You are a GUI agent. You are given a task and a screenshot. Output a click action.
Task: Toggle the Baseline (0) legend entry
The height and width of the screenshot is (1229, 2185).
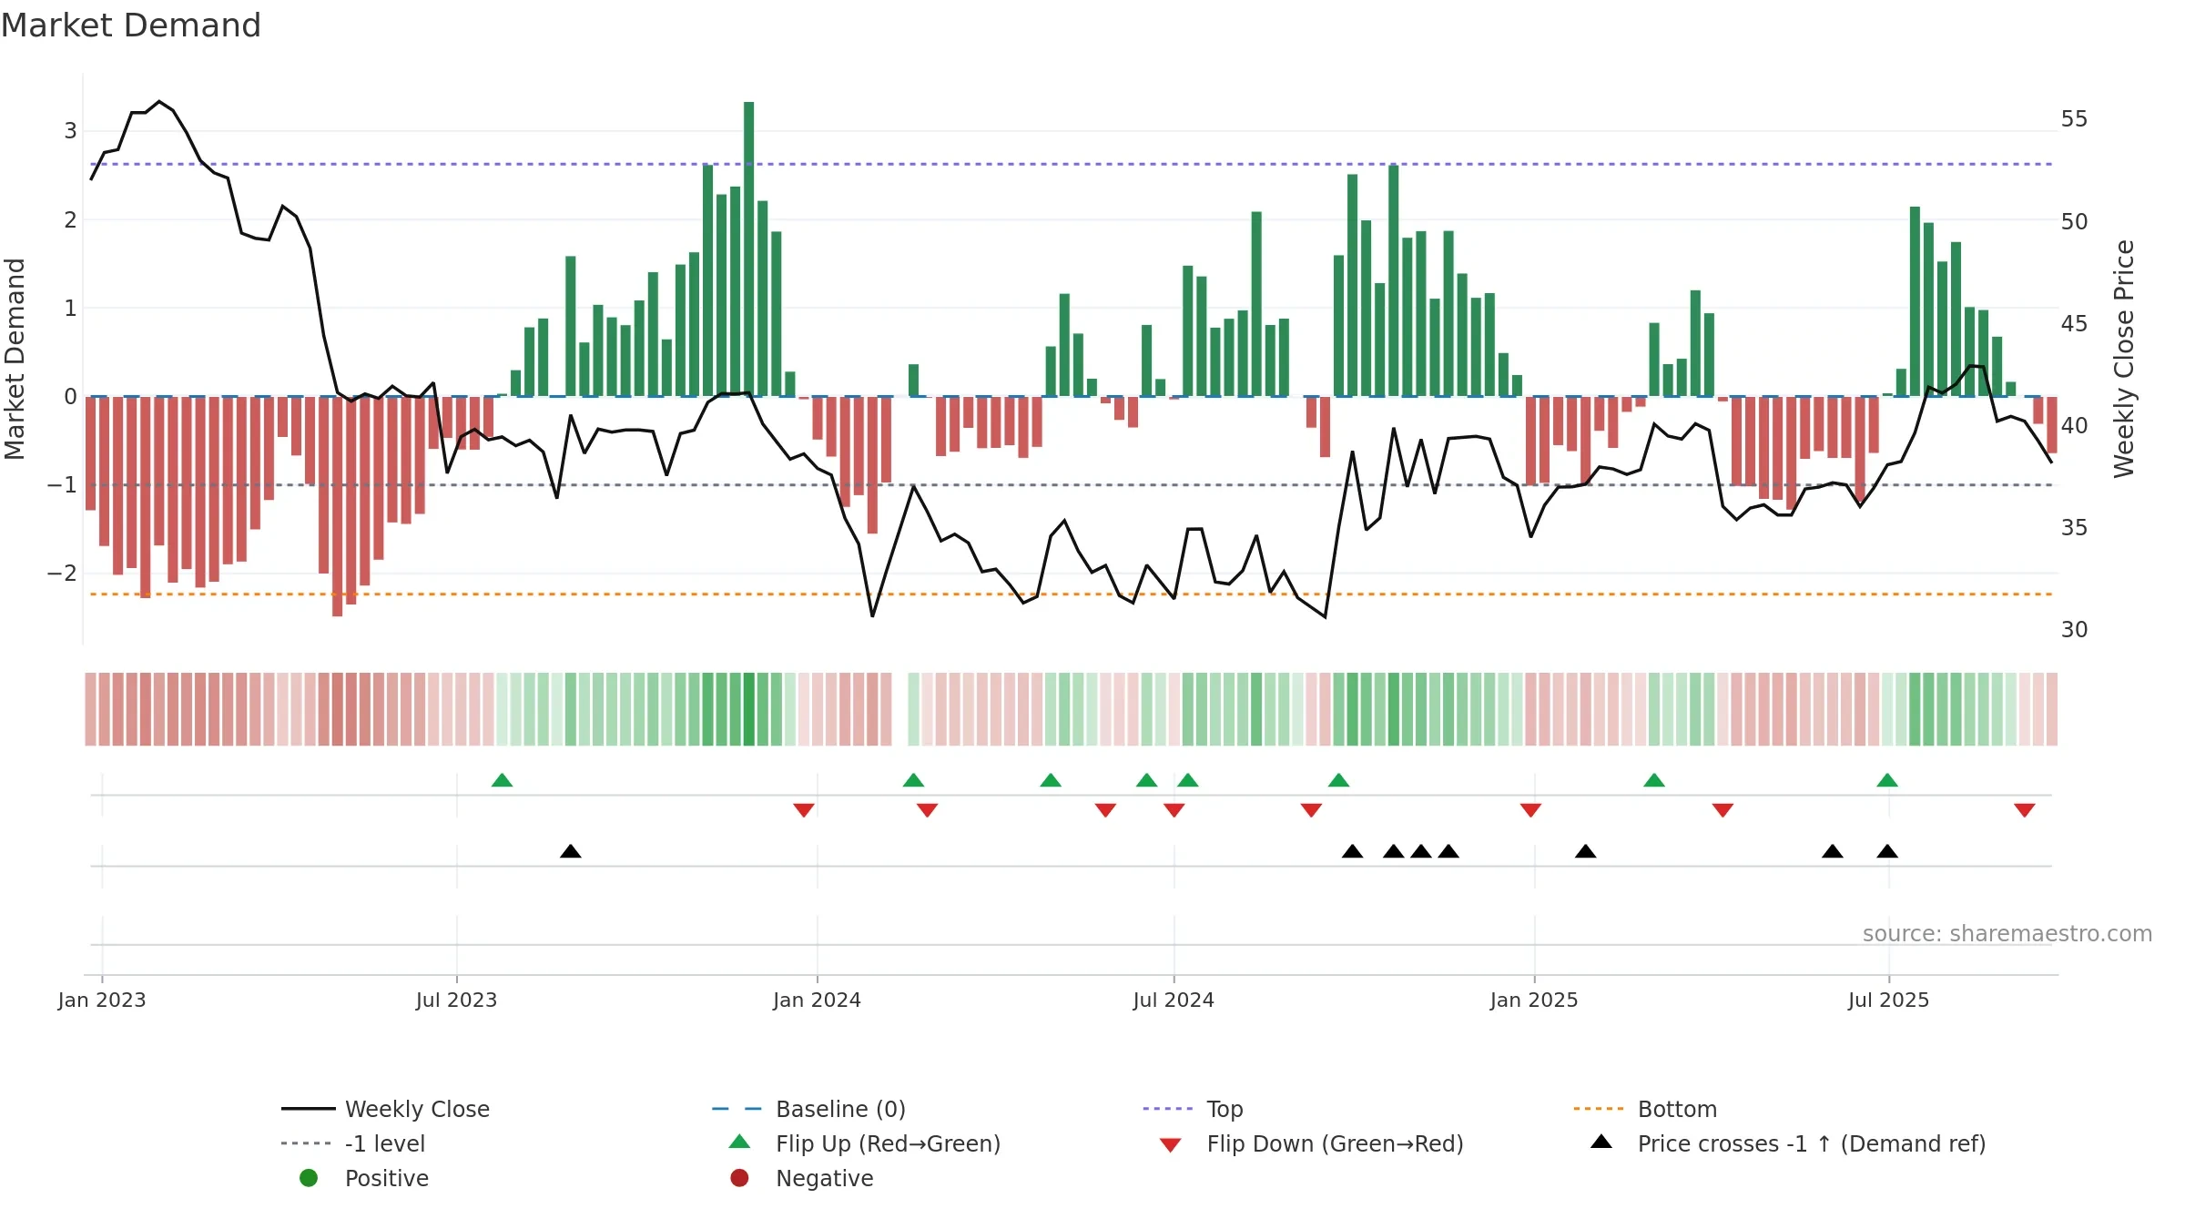tap(809, 1109)
